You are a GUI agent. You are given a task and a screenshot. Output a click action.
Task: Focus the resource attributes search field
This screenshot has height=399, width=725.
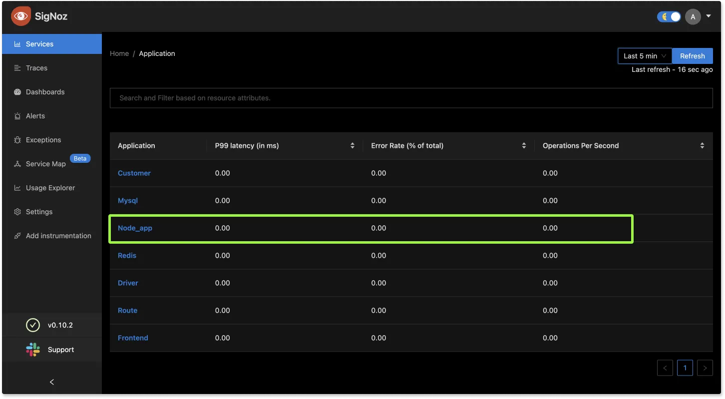tap(411, 98)
